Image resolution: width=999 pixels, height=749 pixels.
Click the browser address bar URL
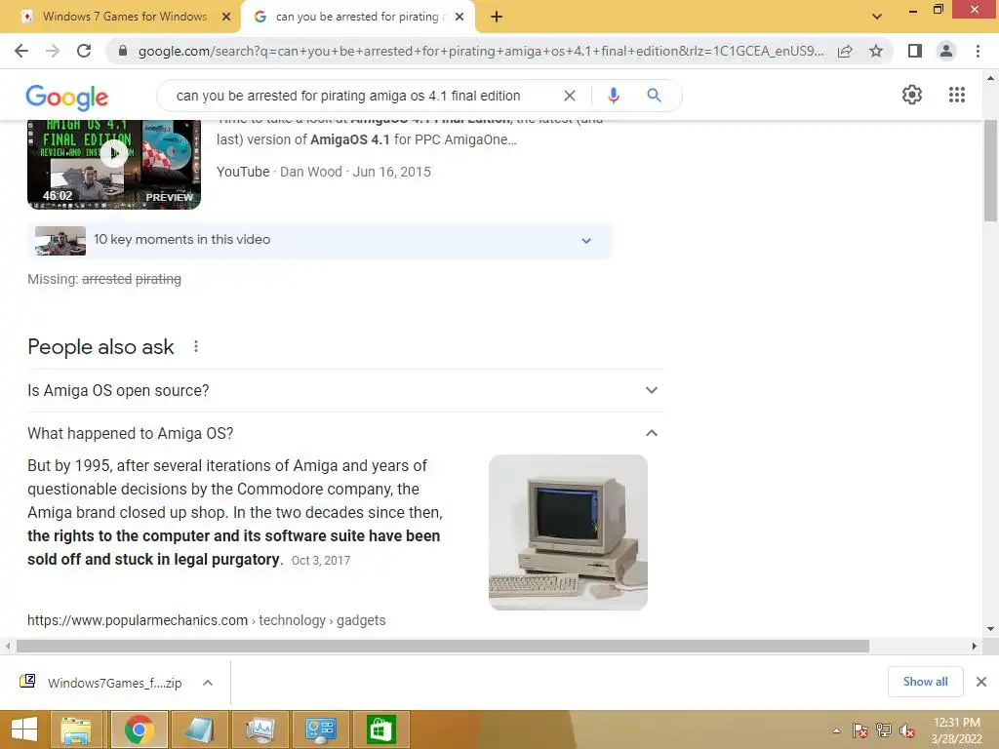point(481,51)
